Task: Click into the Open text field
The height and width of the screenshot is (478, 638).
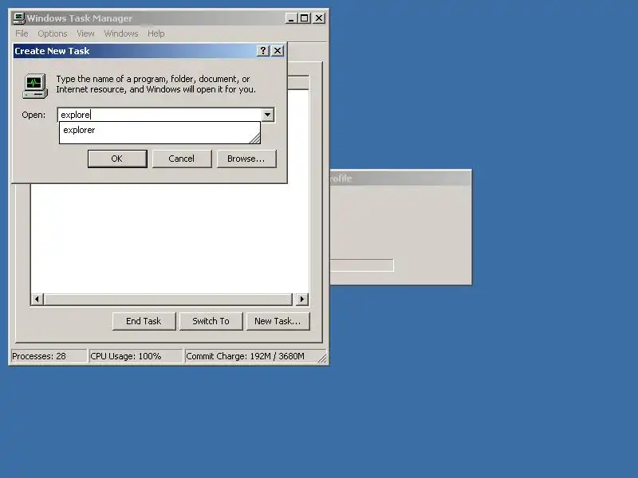Action: [159, 115]
